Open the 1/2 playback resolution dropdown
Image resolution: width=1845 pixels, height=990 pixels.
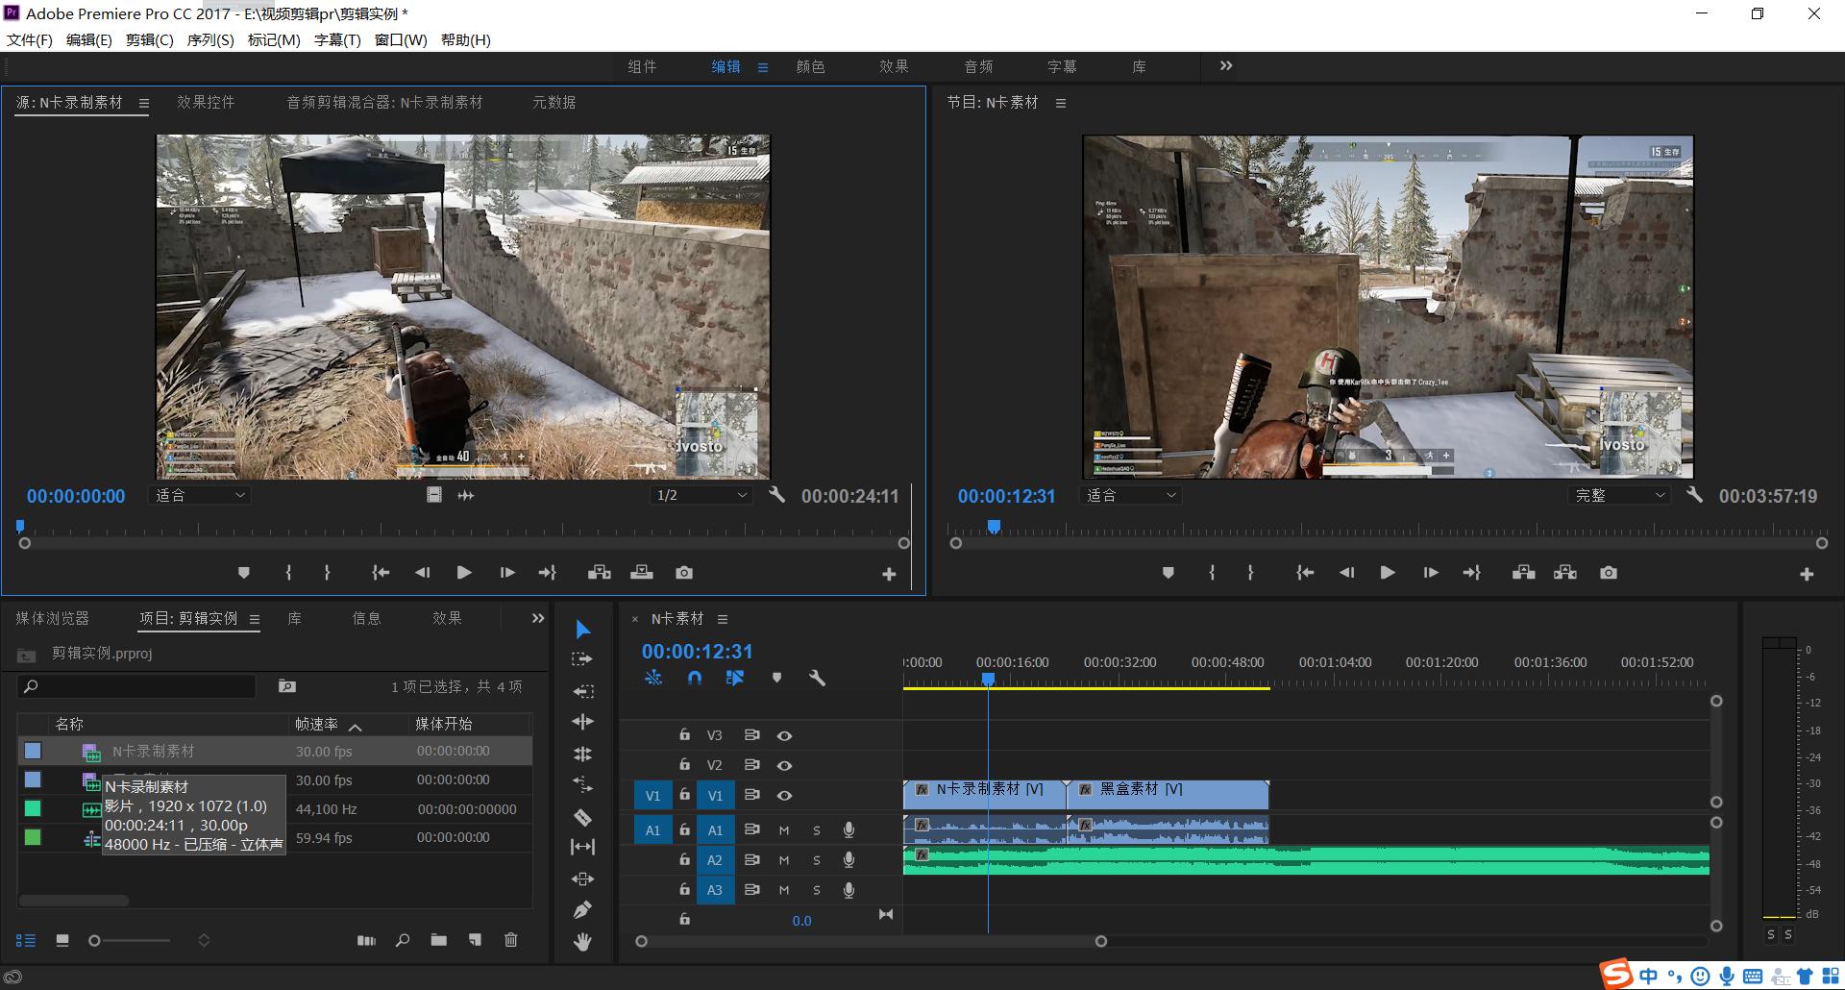click(701, 495)
